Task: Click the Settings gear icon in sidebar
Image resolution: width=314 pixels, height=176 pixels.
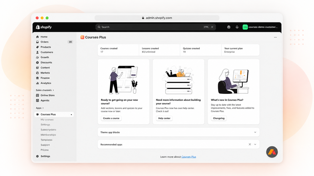Action: [37, 156]
